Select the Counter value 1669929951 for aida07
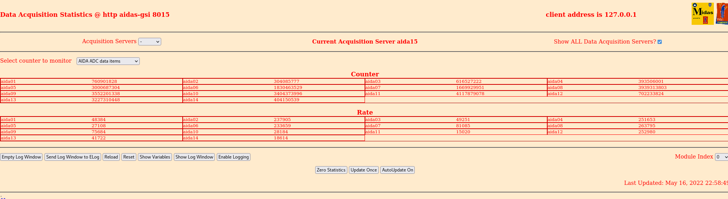The height and width of the screenshot is (199, 728). coord(470,87)
